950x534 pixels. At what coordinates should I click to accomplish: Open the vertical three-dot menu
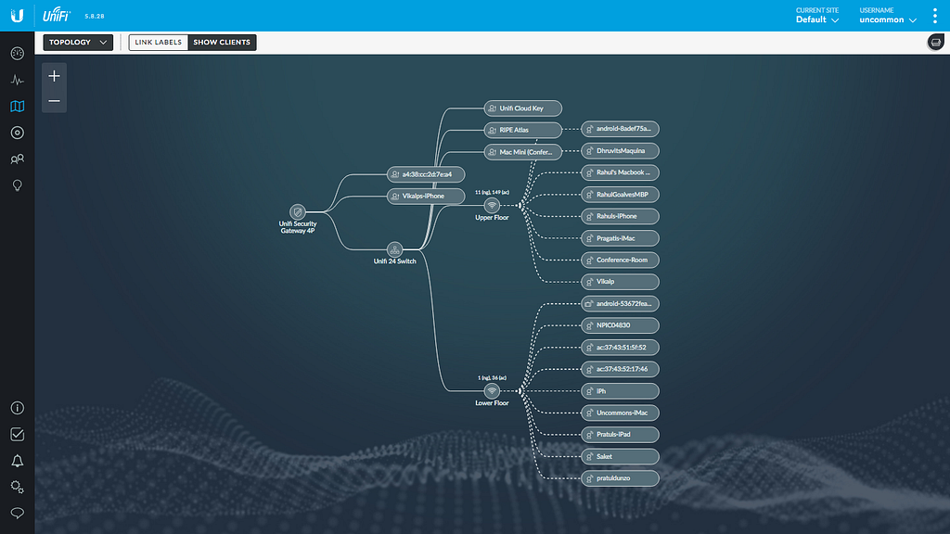tap(935, 16)
